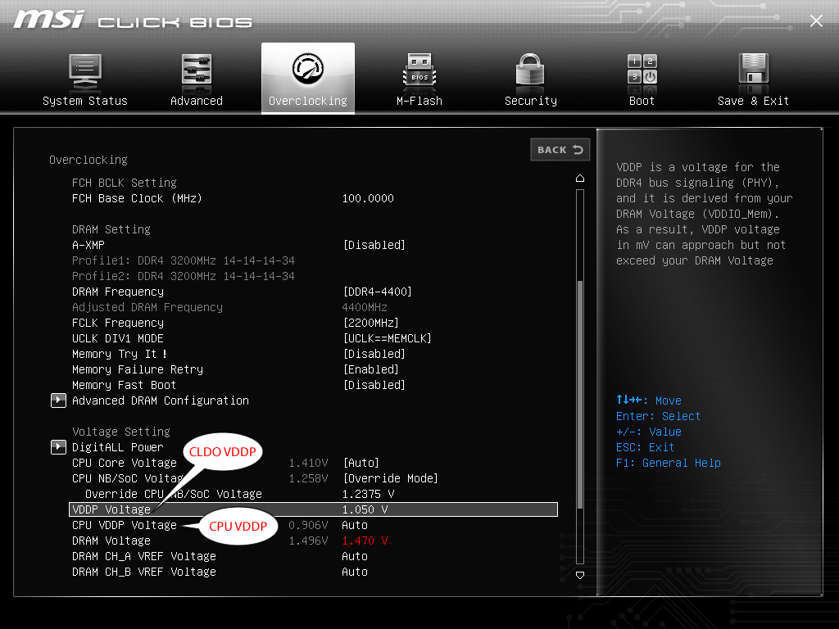Select the System Status tab label
This screenshot has height=629, width=839.
[x=85, y=101]
